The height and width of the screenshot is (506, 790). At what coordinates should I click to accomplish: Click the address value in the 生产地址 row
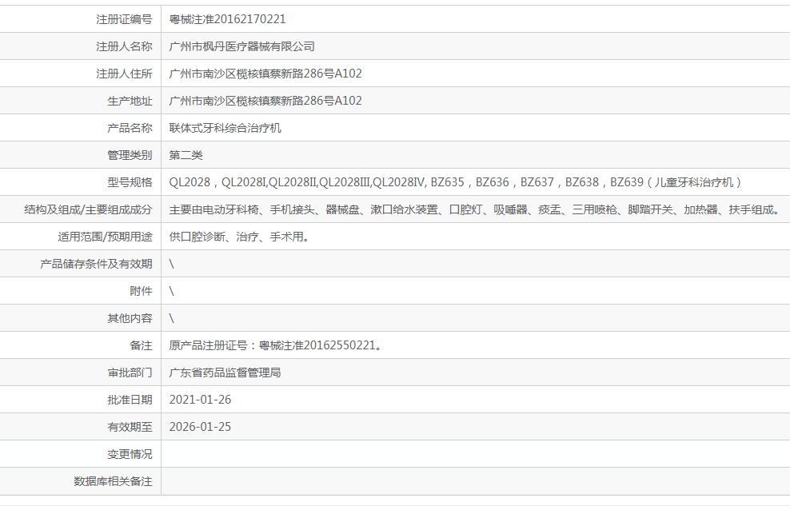click(x=265, y=101)
